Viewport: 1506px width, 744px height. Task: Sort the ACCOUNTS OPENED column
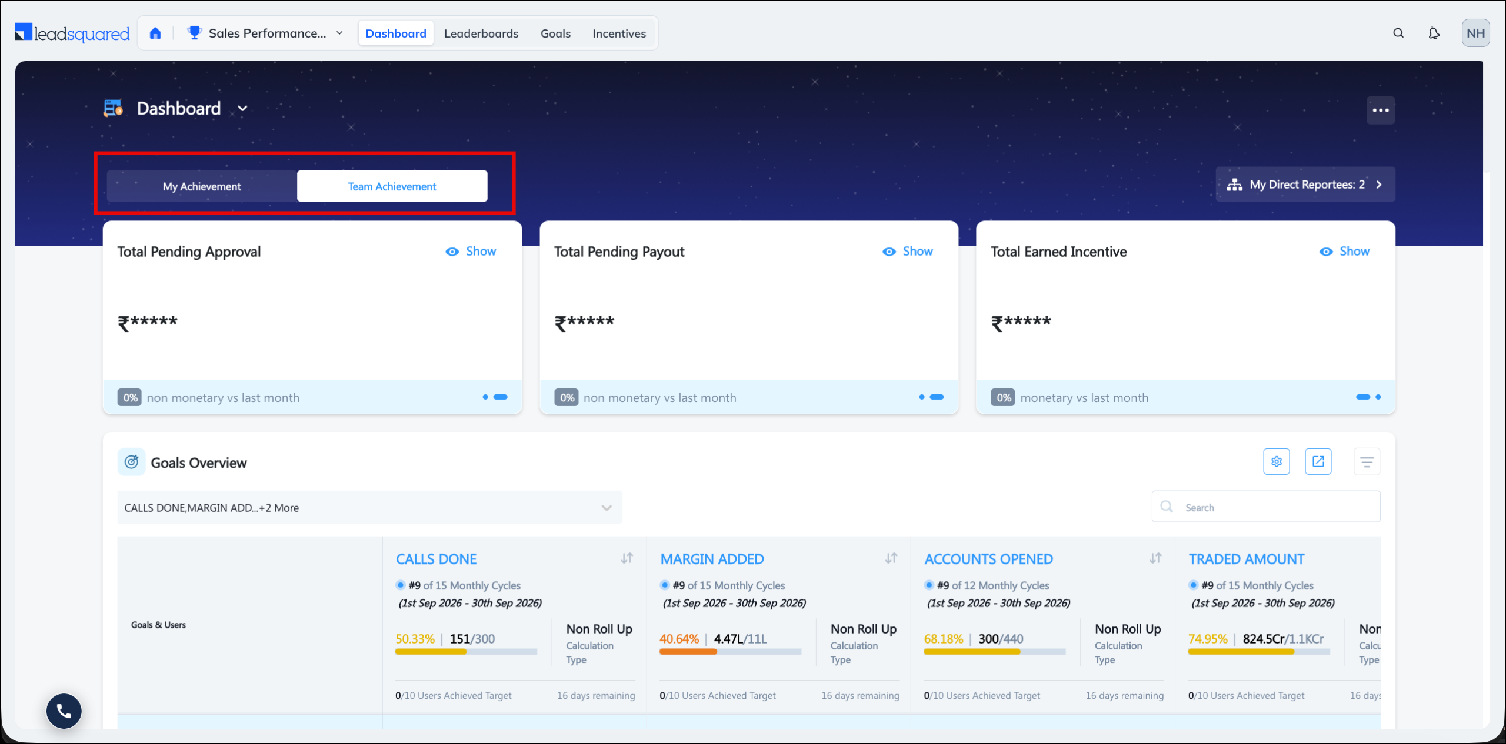coord(1155,558)
